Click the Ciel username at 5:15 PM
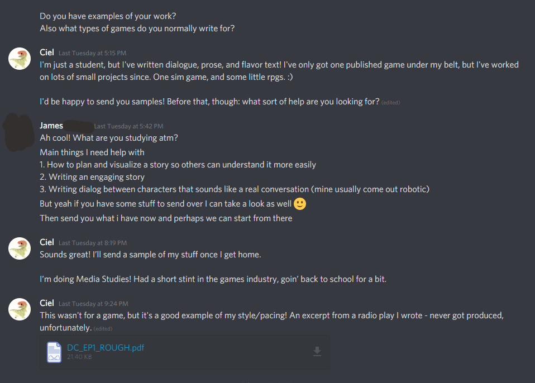Image resolution: width=535 pixels, height=383 pixels. (x=47, y=53)
